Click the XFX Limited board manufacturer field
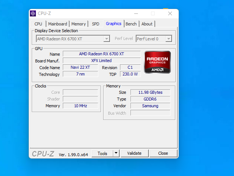This screenshot has width=234, height=176. (102, 61)
